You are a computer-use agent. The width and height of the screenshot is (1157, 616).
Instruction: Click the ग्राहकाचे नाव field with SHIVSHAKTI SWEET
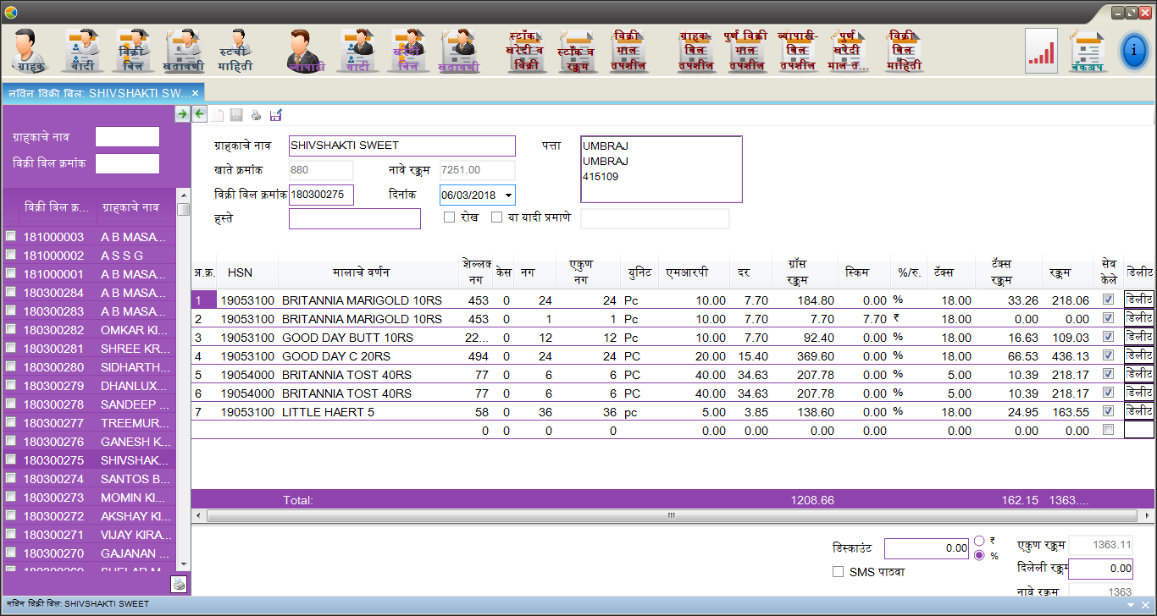(x=401, y=146)
